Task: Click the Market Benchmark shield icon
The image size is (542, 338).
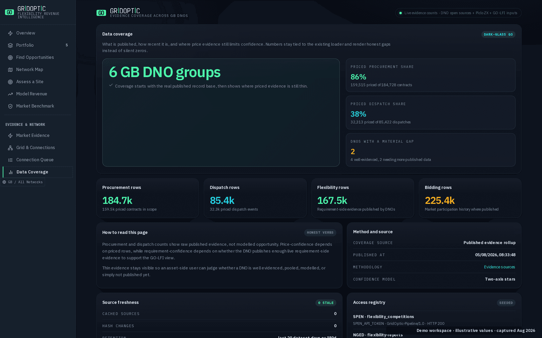Action: pos(10,106)
